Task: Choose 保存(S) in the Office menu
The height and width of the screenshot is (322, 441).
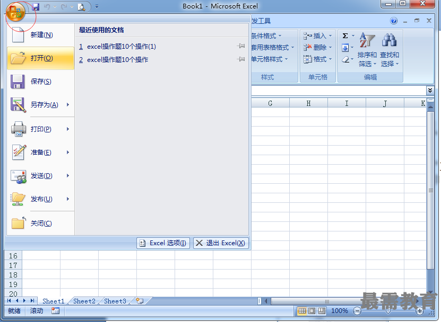Action: 40,82
